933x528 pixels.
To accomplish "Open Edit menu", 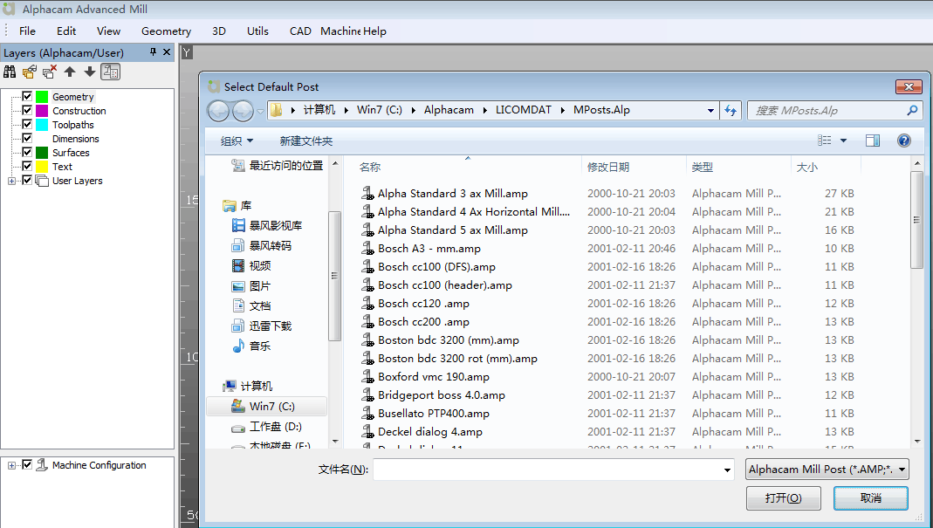I will (66, 31).
